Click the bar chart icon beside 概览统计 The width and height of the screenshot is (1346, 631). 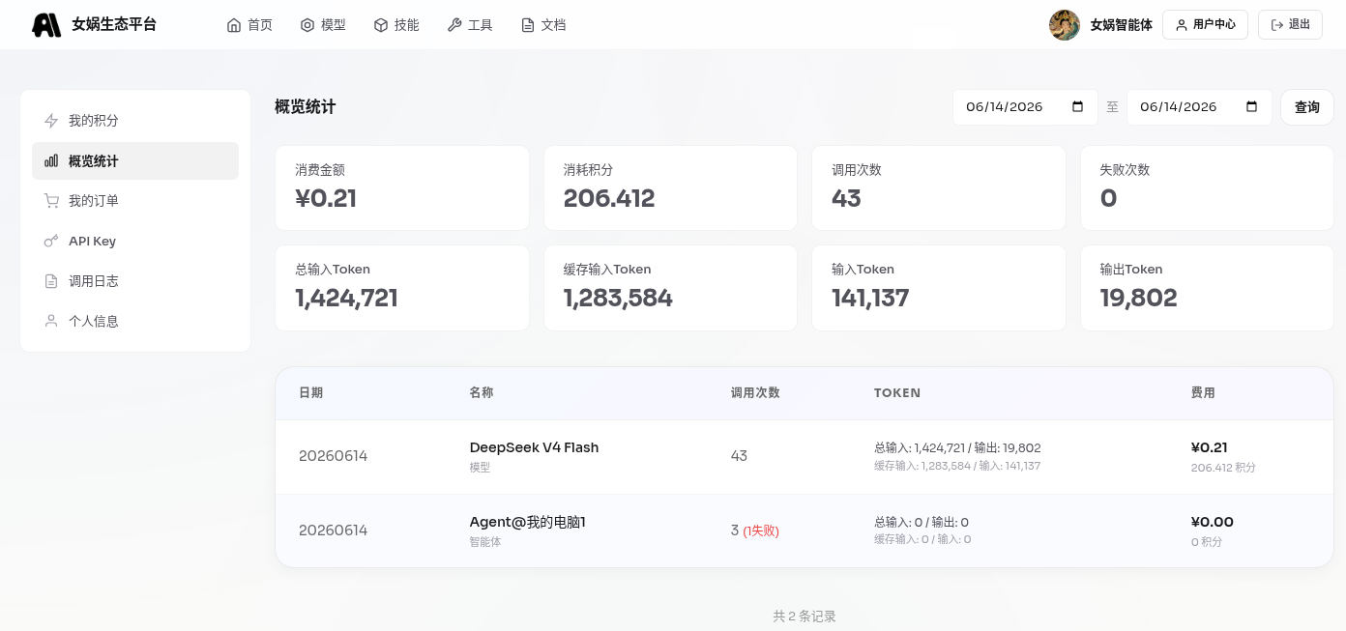pyautogui.click(x=51, y=161)
